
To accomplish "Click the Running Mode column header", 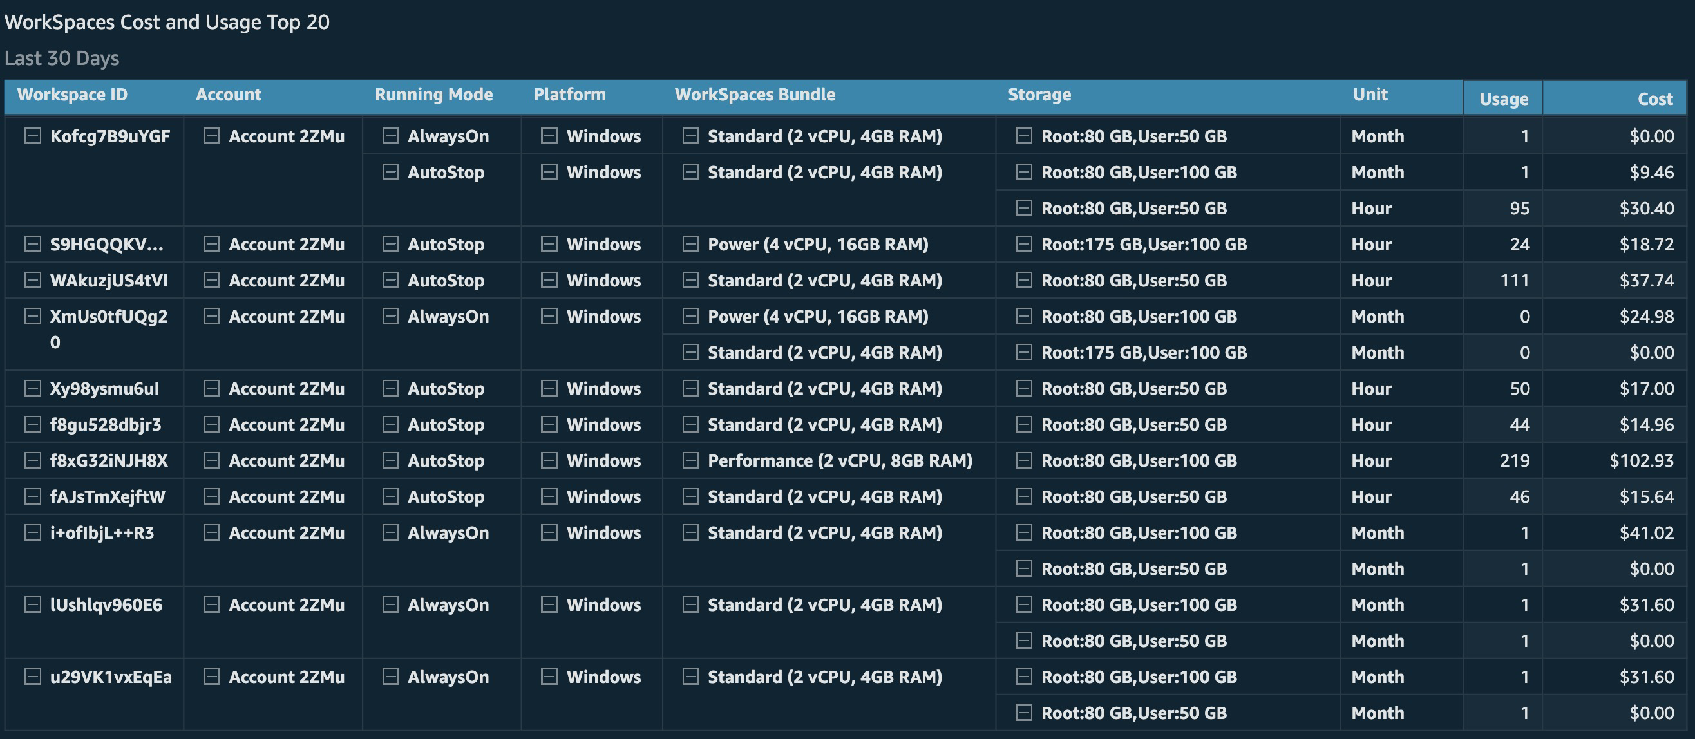I will pyautogui.click(x=433, y=95).
